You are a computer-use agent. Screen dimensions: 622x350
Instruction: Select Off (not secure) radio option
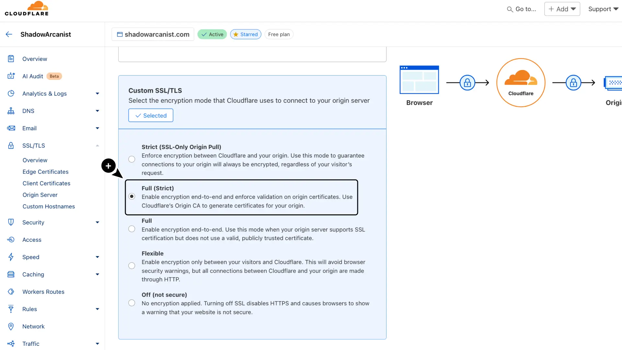132,303
